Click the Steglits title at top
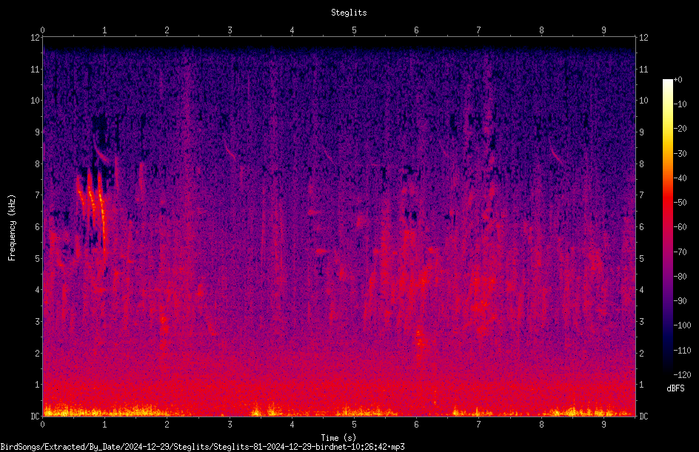 point(349,13)
